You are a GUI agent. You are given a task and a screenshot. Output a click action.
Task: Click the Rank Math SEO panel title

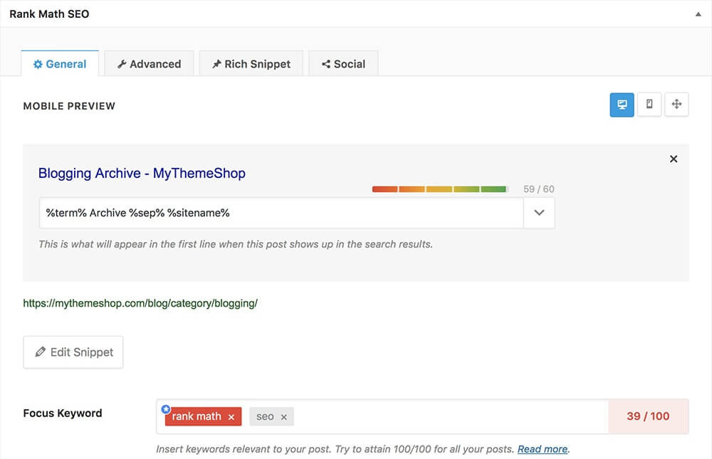[x=49, y=14]
